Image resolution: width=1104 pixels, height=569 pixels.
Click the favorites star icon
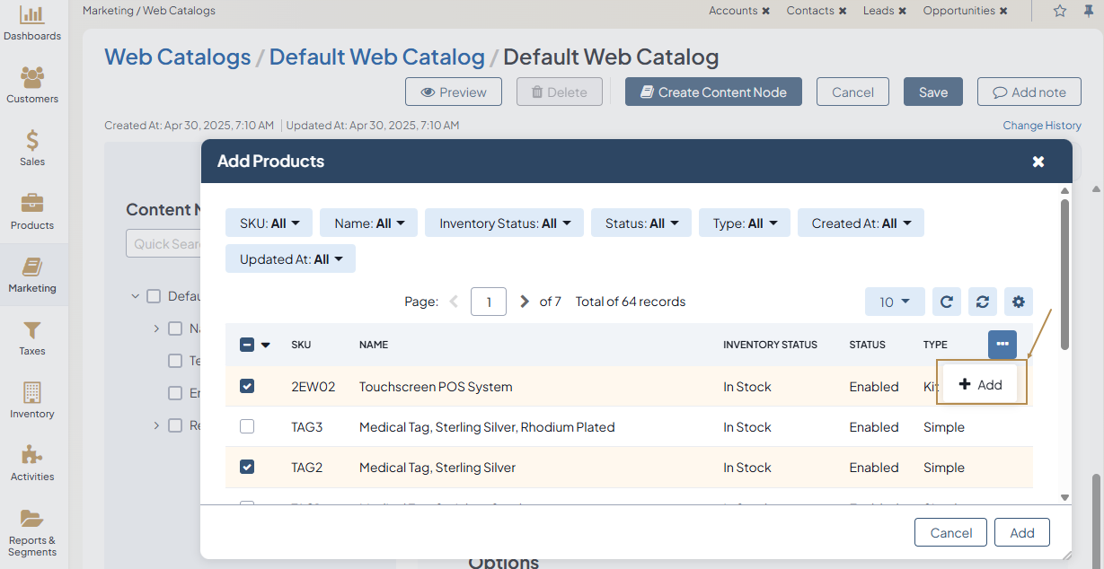pos(1060,11)
